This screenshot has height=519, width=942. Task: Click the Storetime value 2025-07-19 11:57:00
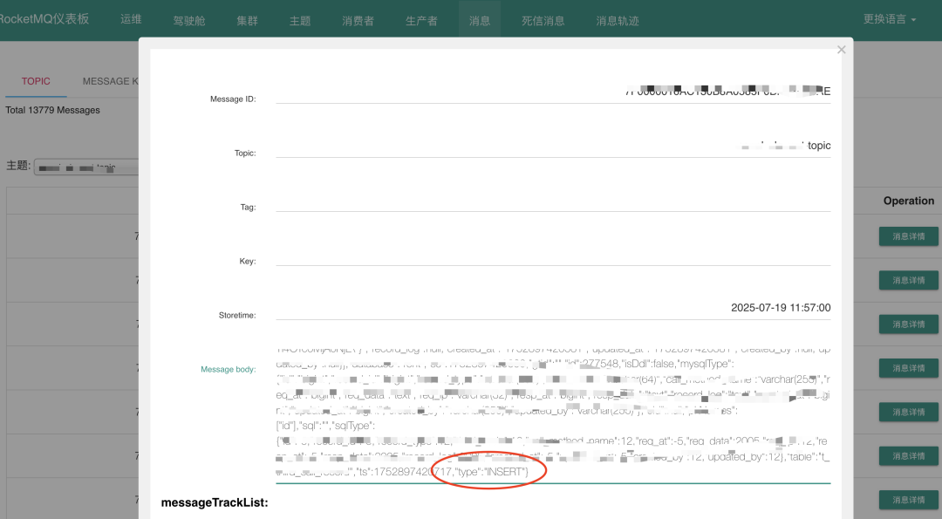tap(781, 308)
